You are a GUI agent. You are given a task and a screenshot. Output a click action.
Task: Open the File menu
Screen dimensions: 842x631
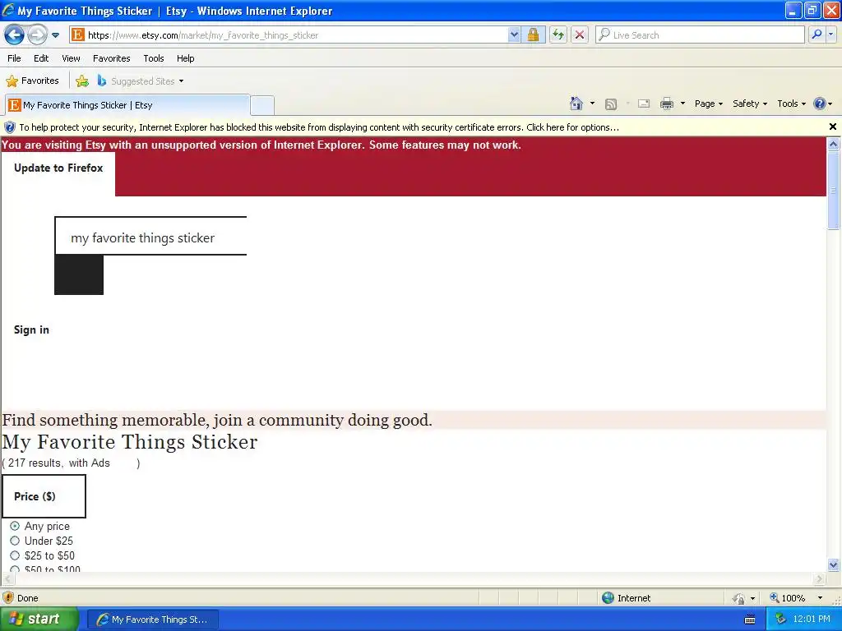[x=15, y=58]
